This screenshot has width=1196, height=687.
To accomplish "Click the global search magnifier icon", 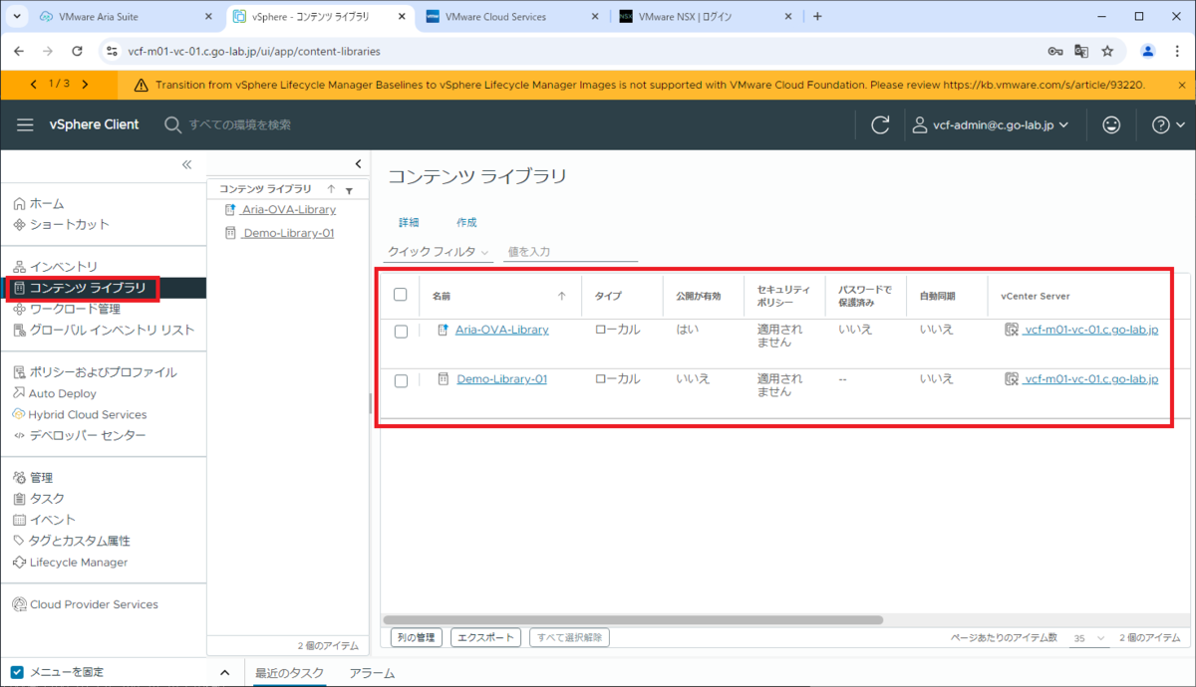I will tap(172, 124).
